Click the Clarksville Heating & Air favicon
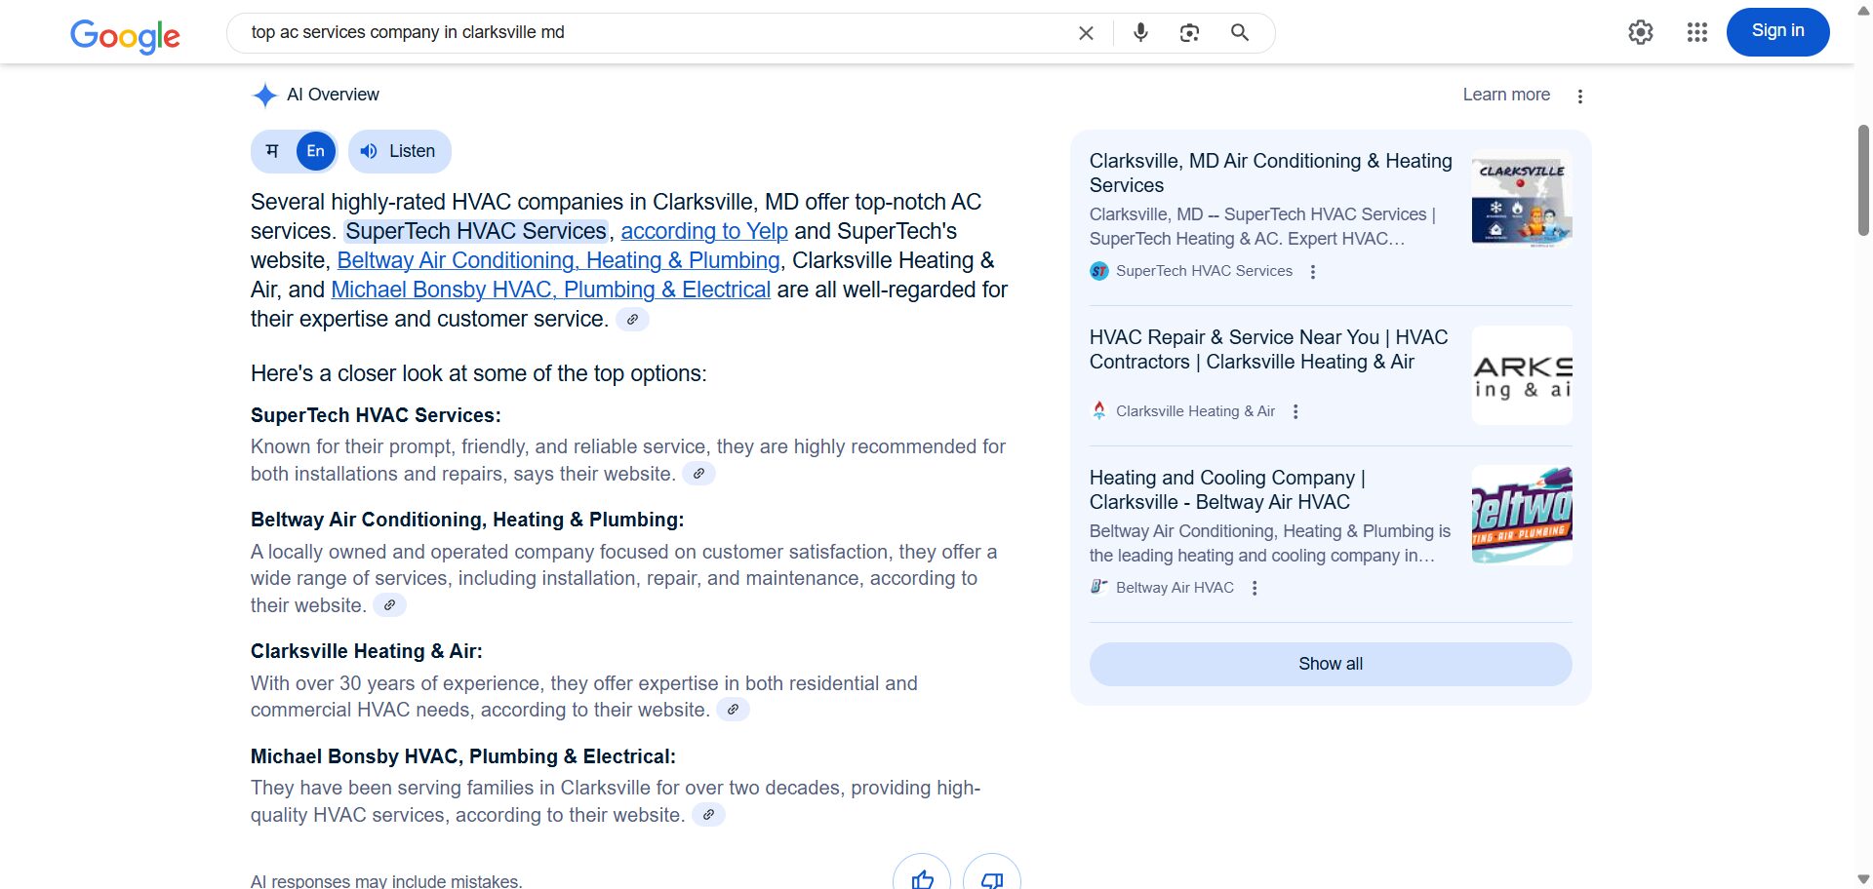 1099,410
